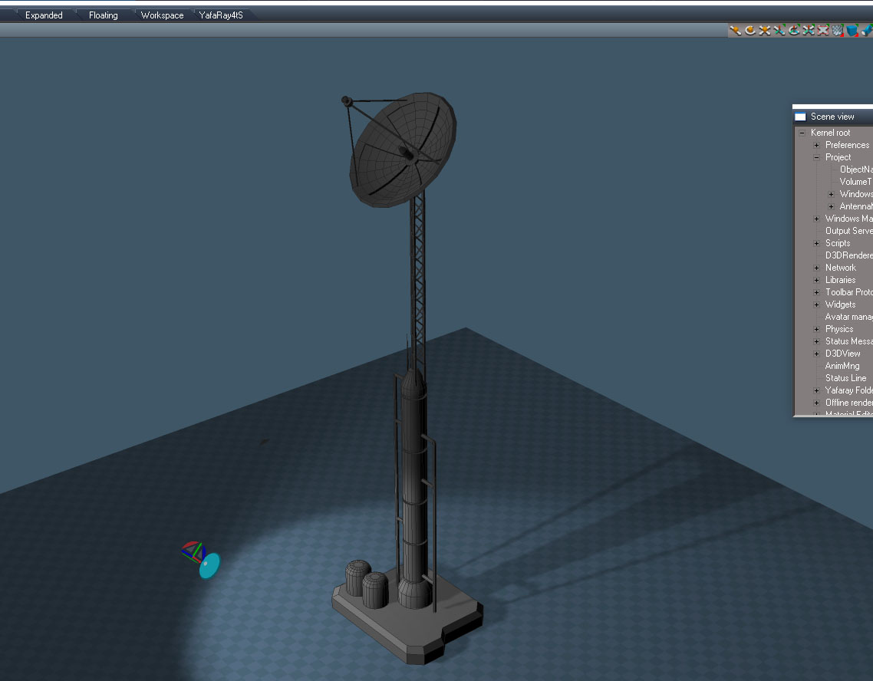Click the red-framed X toolbar icon

tap(823, 31)
